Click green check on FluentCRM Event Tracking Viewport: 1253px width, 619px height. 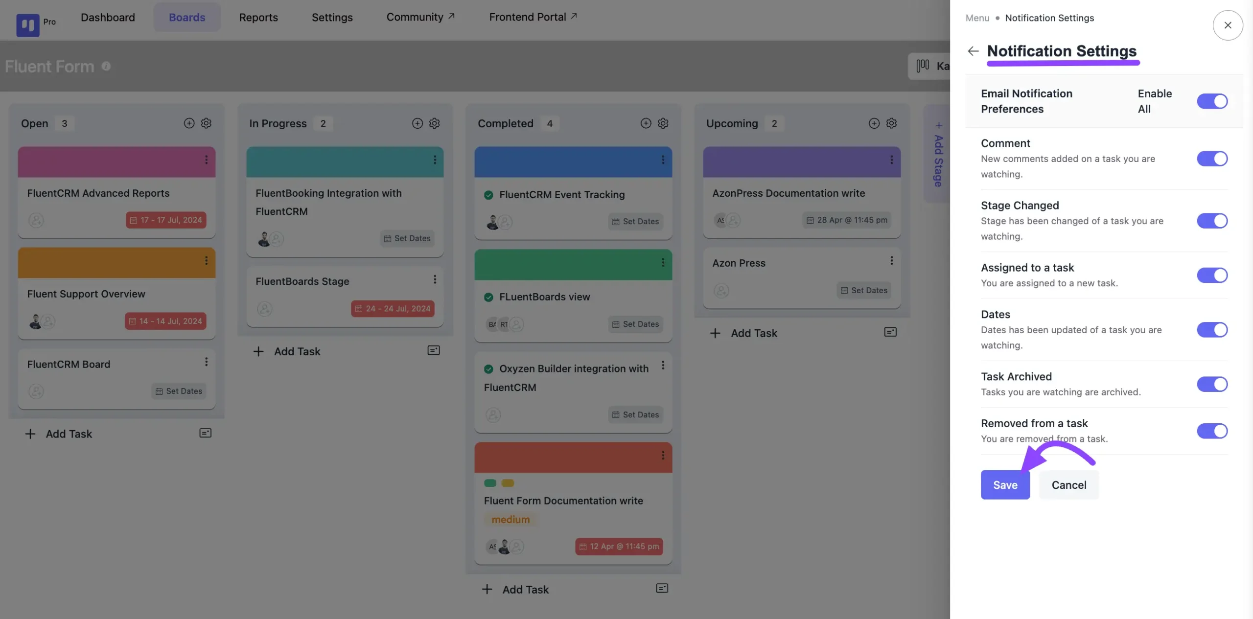click(488, 195)
